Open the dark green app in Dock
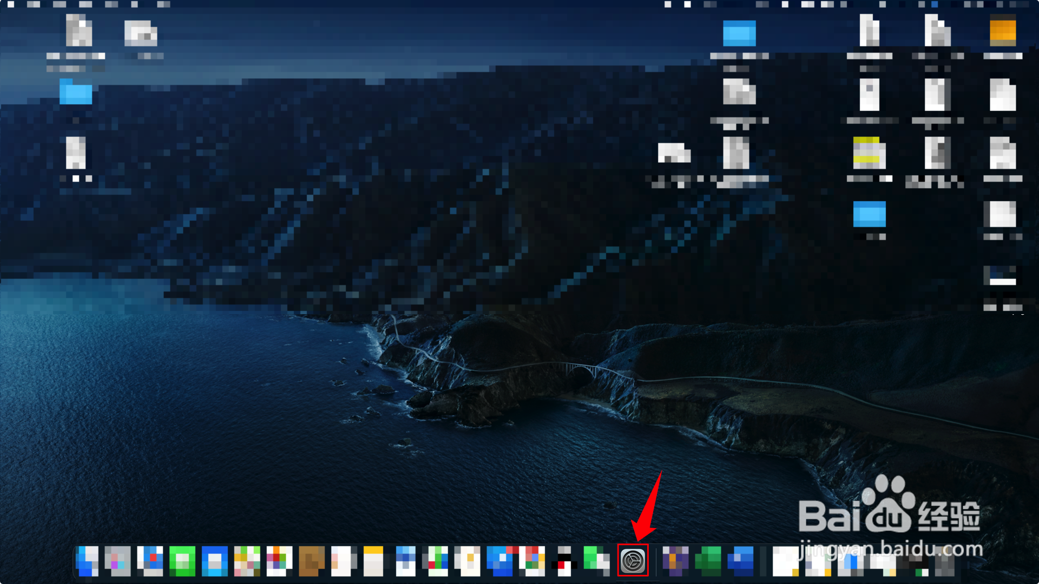The image size is (1039, 584). coord(708,561)
